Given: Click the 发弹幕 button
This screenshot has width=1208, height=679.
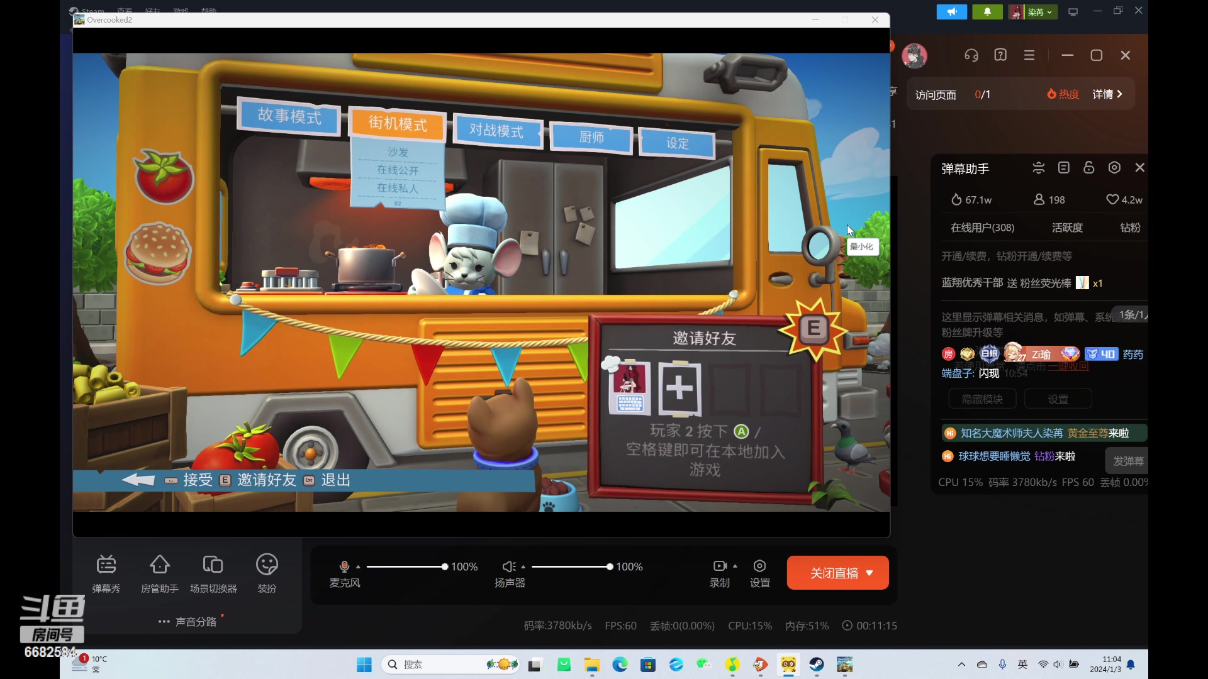Looking at the screenshot, I should point(1128,461).
